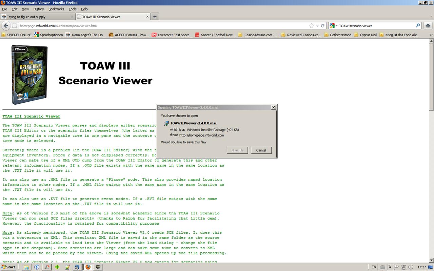Close the Opening TOAWIIIViewer dialog
Screen dimensions: 434x271
point(273,107)
